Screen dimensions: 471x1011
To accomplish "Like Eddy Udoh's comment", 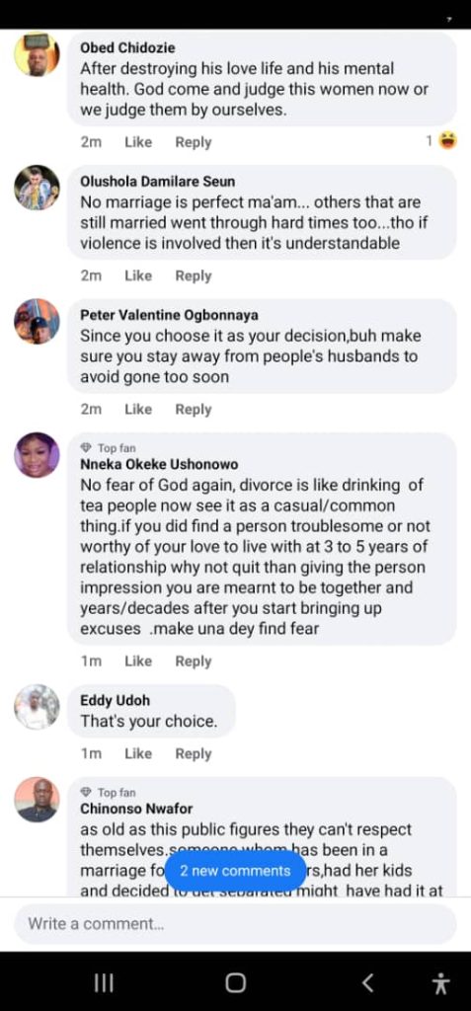I will tap(138, 753).
